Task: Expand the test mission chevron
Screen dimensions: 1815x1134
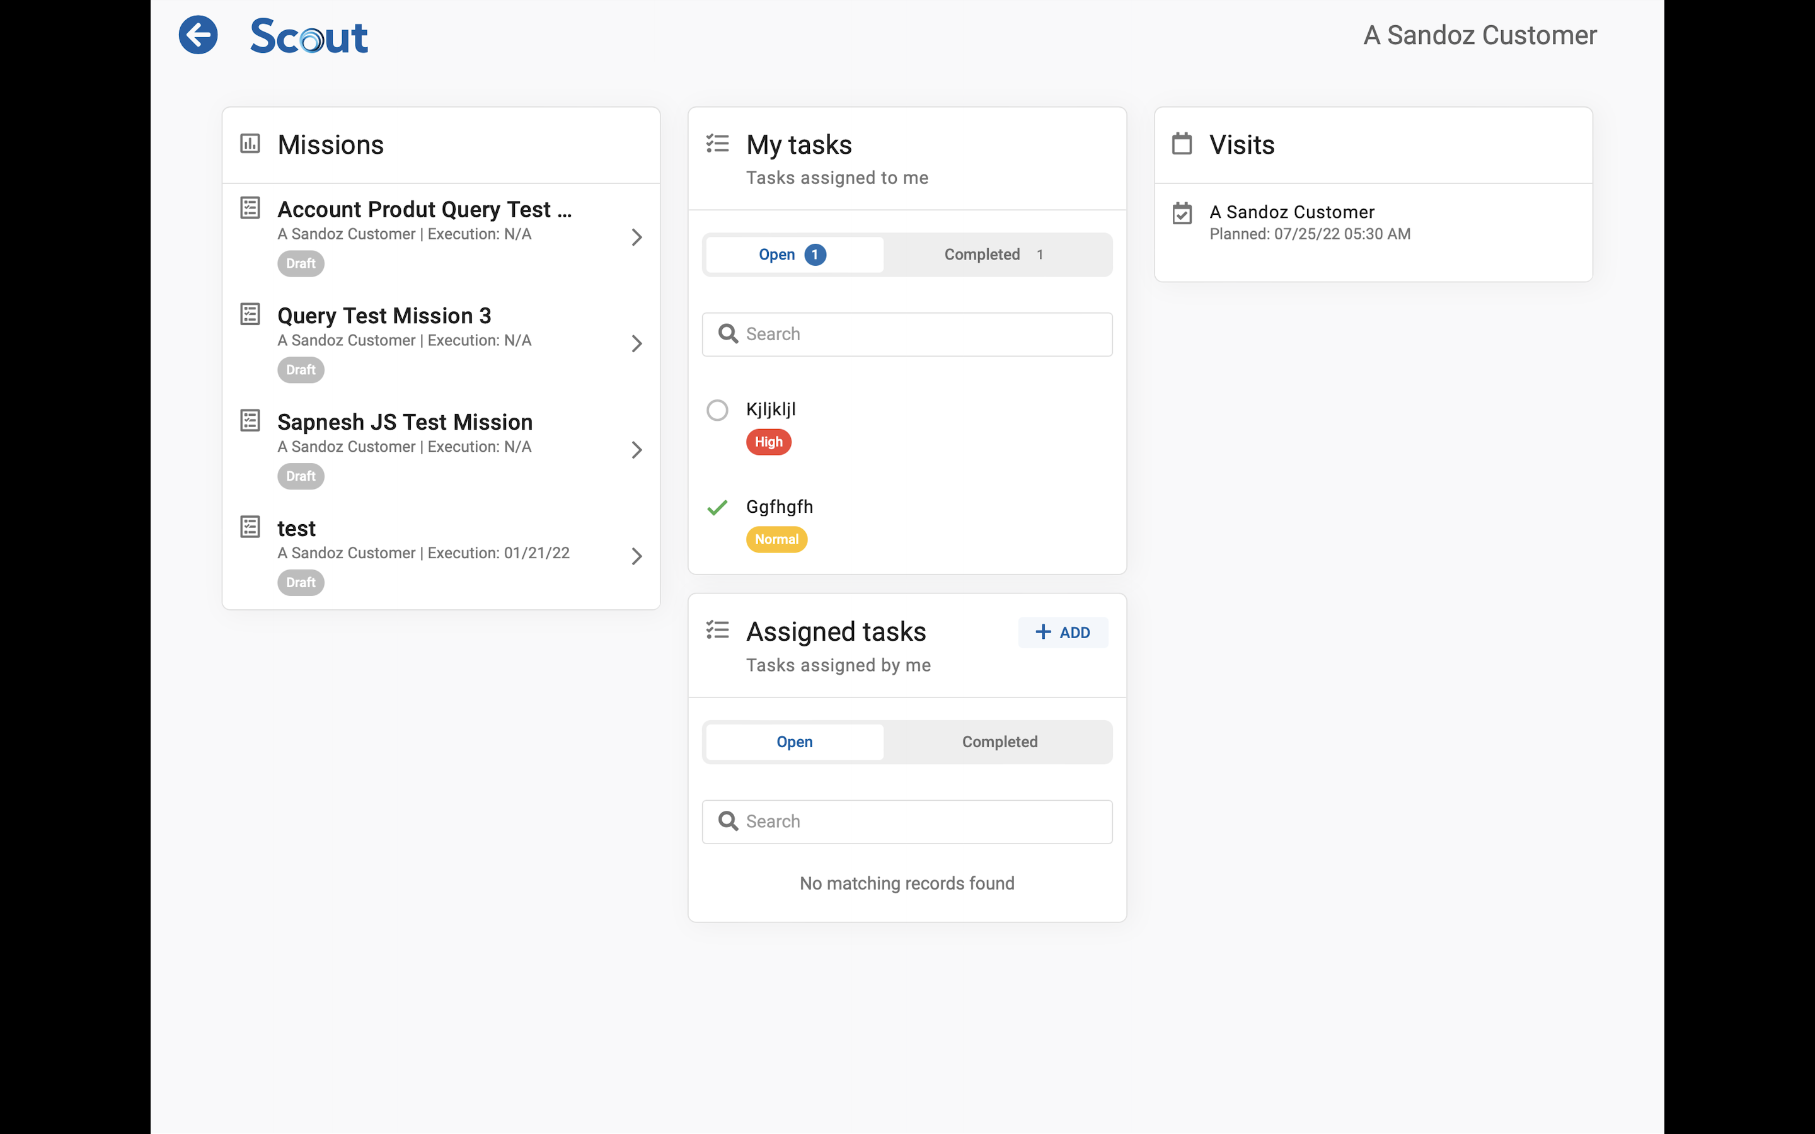Action: (636, 556)
